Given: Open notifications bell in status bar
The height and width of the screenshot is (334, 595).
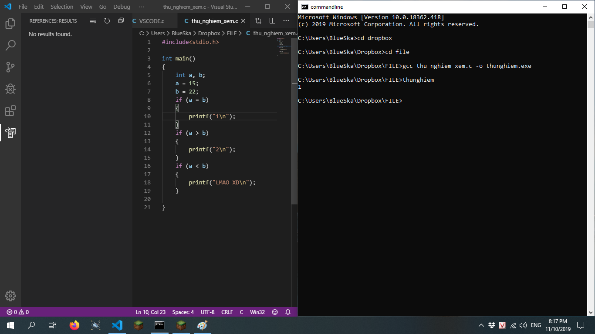Looking at the screenshot, I should (x=288, y=312).
